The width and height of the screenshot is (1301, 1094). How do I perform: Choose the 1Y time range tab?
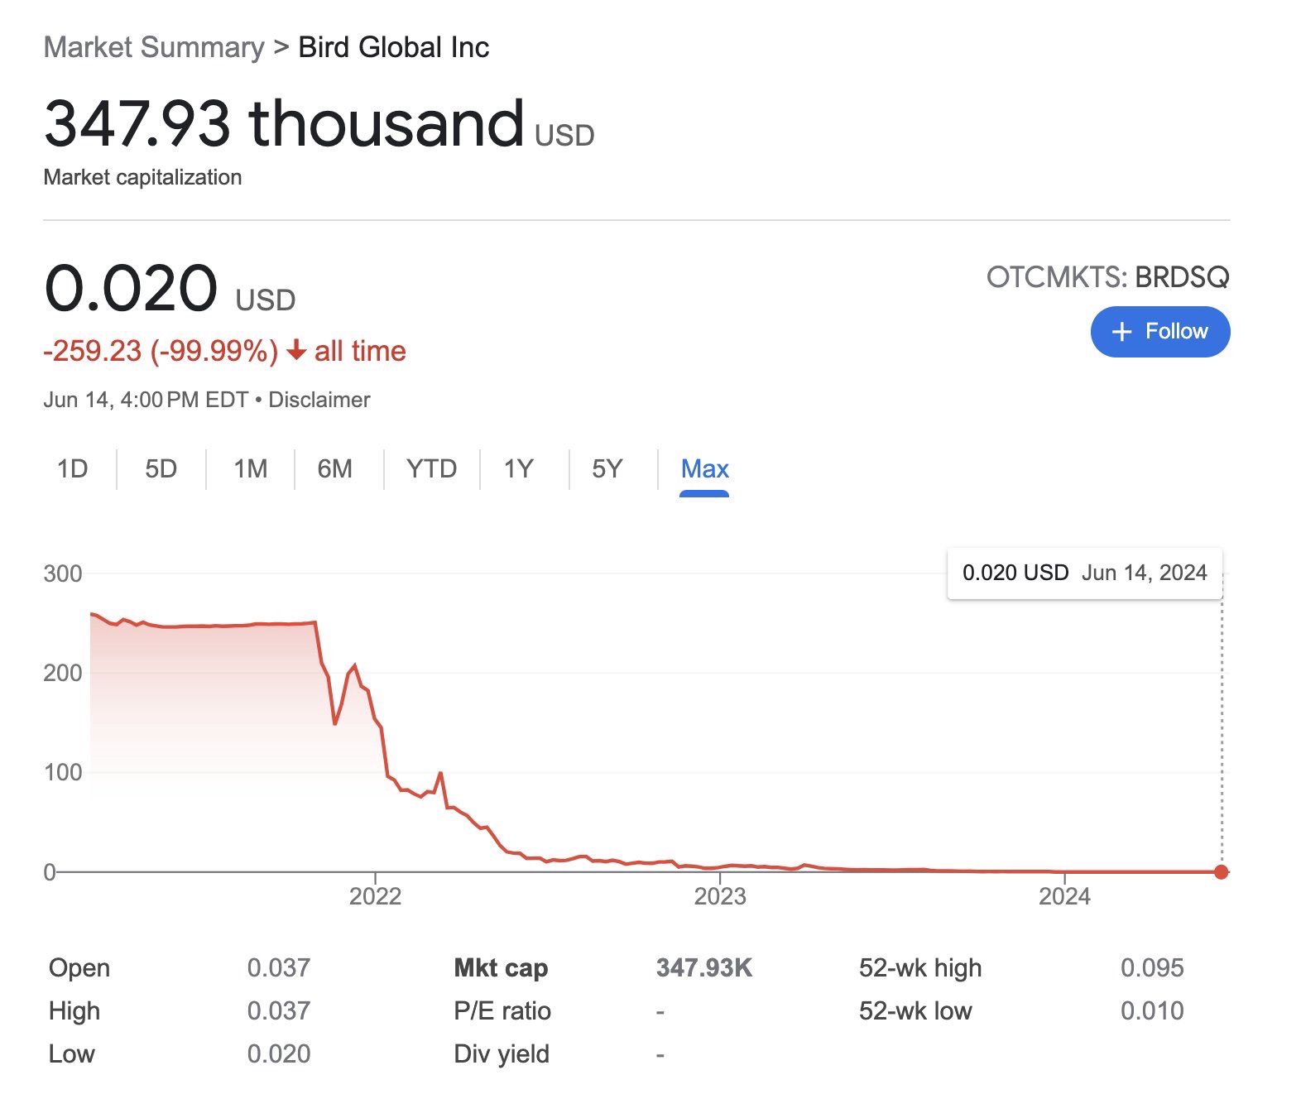pos(518,469)
